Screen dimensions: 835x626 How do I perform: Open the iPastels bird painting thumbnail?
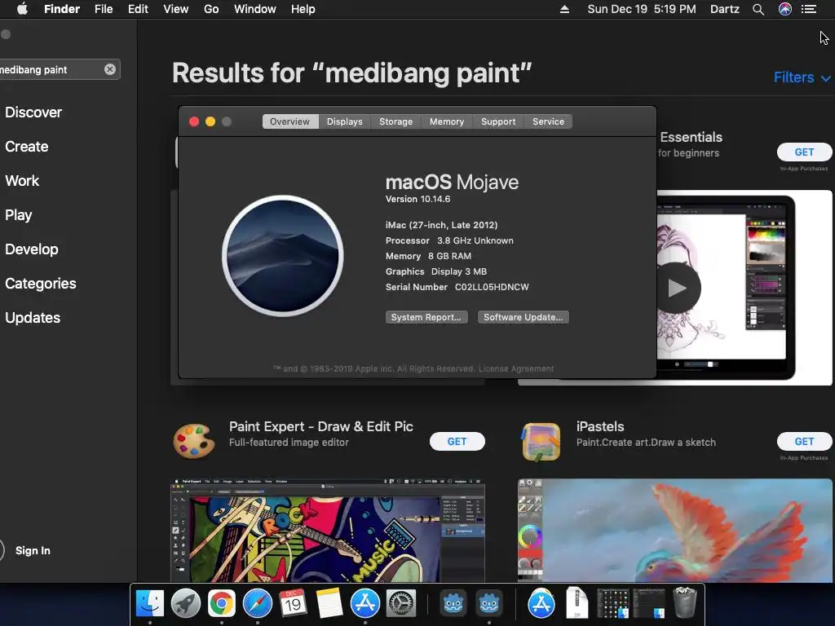tap(674, 531)
